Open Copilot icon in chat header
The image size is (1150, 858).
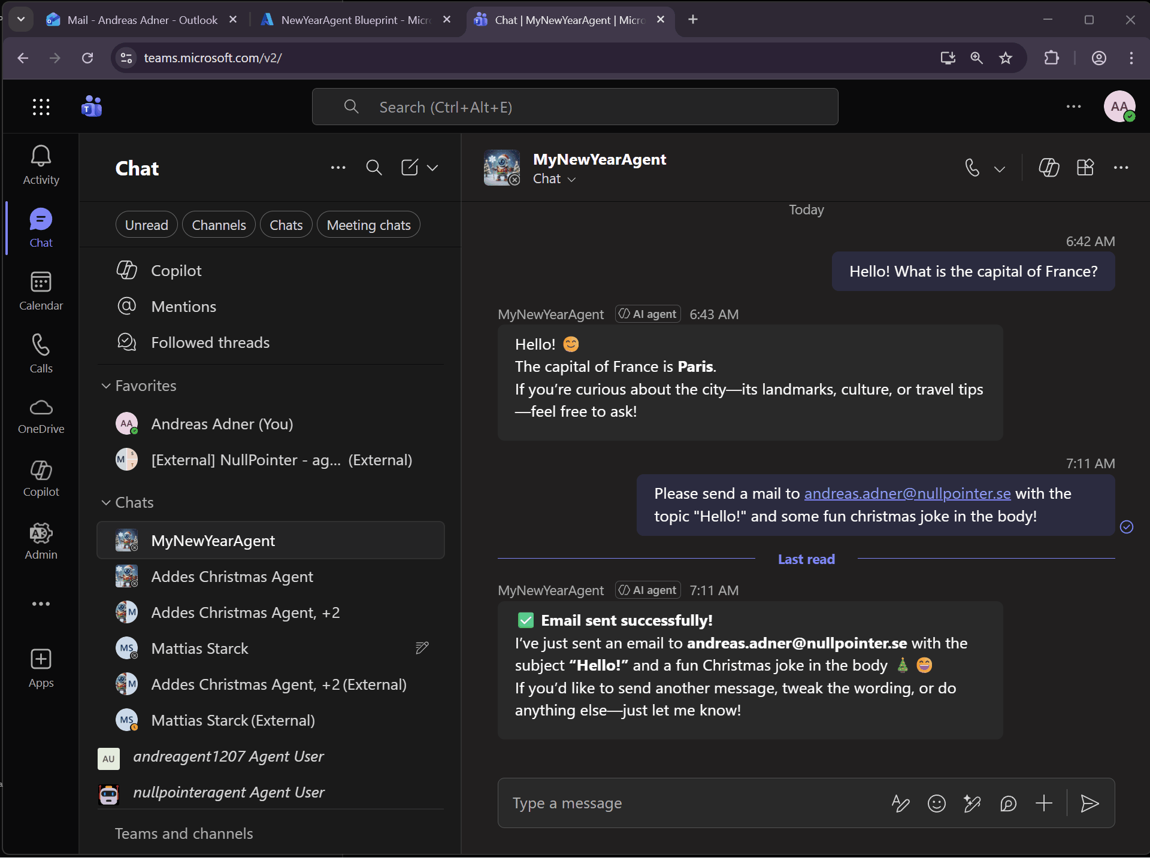[x=1049, y=168]
